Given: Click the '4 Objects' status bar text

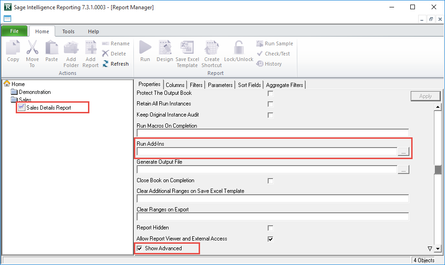Looking at the screenshot, I should (x=424, y=260).
